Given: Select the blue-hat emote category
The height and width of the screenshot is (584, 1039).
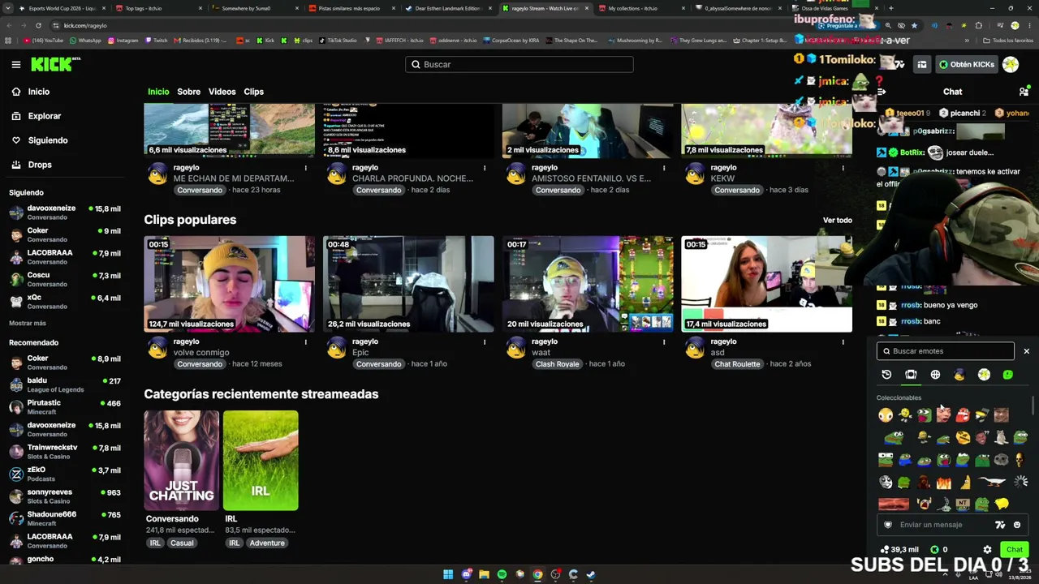Looking at the screenshot, I should pyautogui.click(x=959, y=375).
